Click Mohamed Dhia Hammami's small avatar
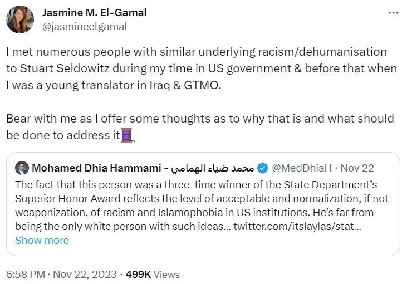Image resolution: width=407 pixels, height=284 pixels. tap(22, 168)
